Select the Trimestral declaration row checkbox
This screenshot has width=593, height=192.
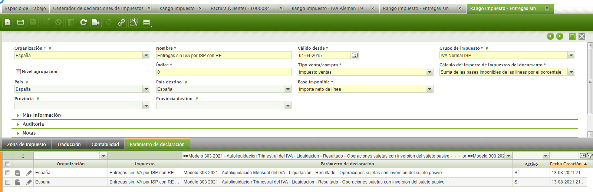pyautogui.click(x=7, y=182)
